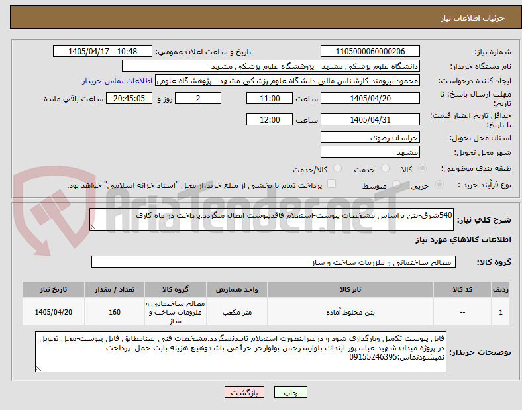Click the buyer organization name field
Viewport: 522px width, 410px height.
point(271,66)
